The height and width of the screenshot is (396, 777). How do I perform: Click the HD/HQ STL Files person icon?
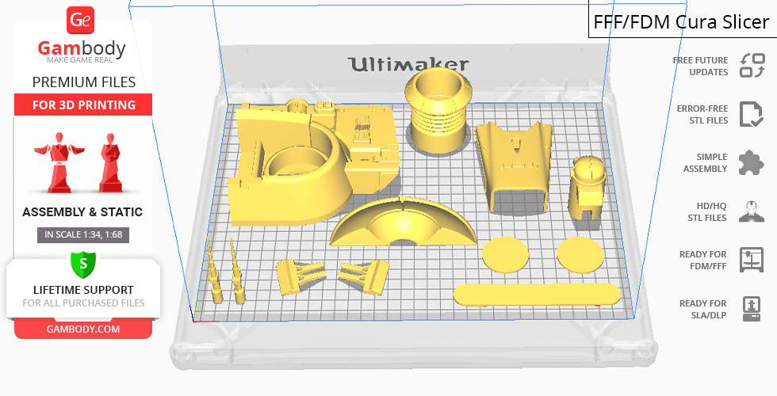751,211
